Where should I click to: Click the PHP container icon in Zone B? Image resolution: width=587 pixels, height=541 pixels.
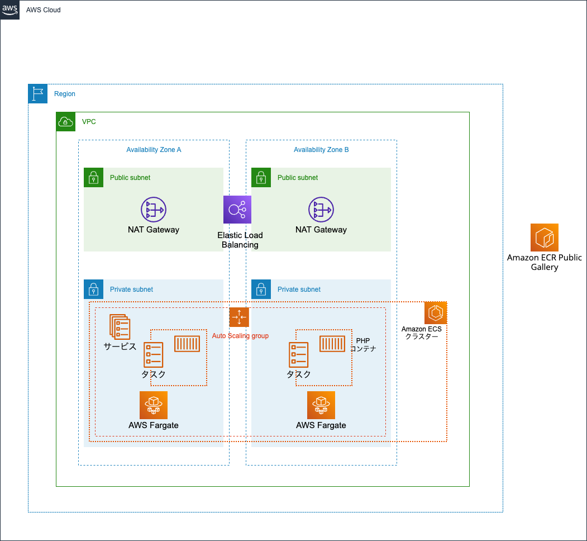click(x=332, y=344)
